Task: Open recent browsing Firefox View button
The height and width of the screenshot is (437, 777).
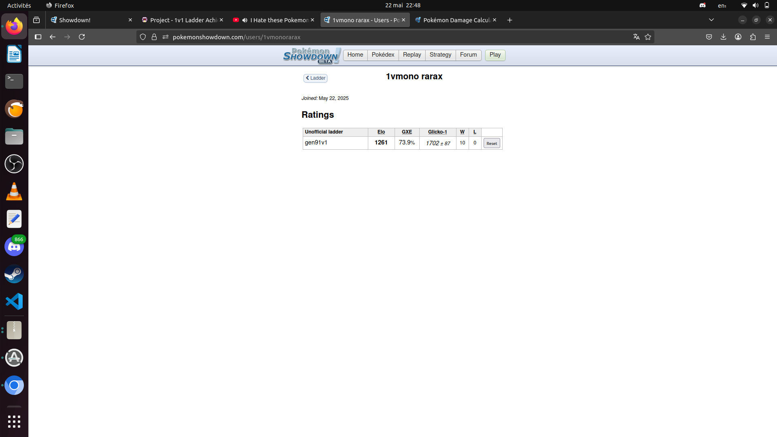Action: coord(36,20)
